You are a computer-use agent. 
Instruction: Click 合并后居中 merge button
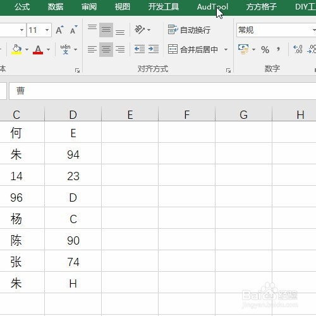click(x=193, y=49)
